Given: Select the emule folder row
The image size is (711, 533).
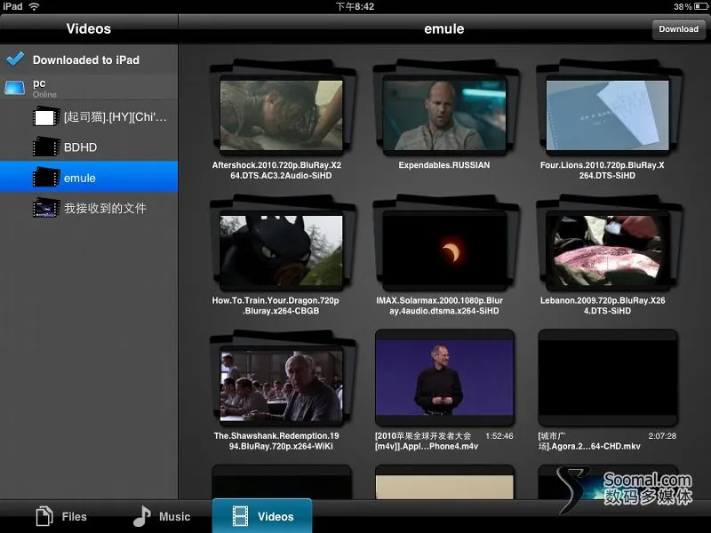Looking at the screenshot, I should 88,177.
